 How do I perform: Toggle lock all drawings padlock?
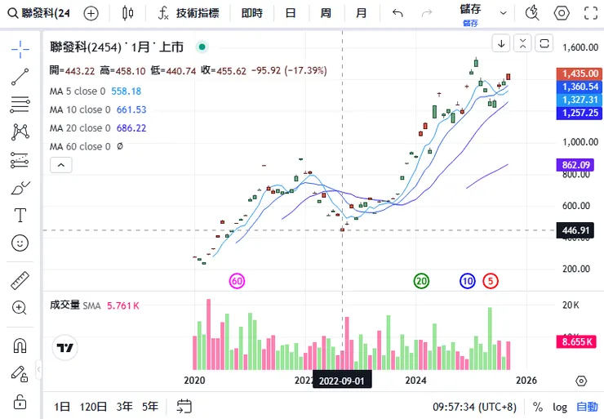point(20,402)
